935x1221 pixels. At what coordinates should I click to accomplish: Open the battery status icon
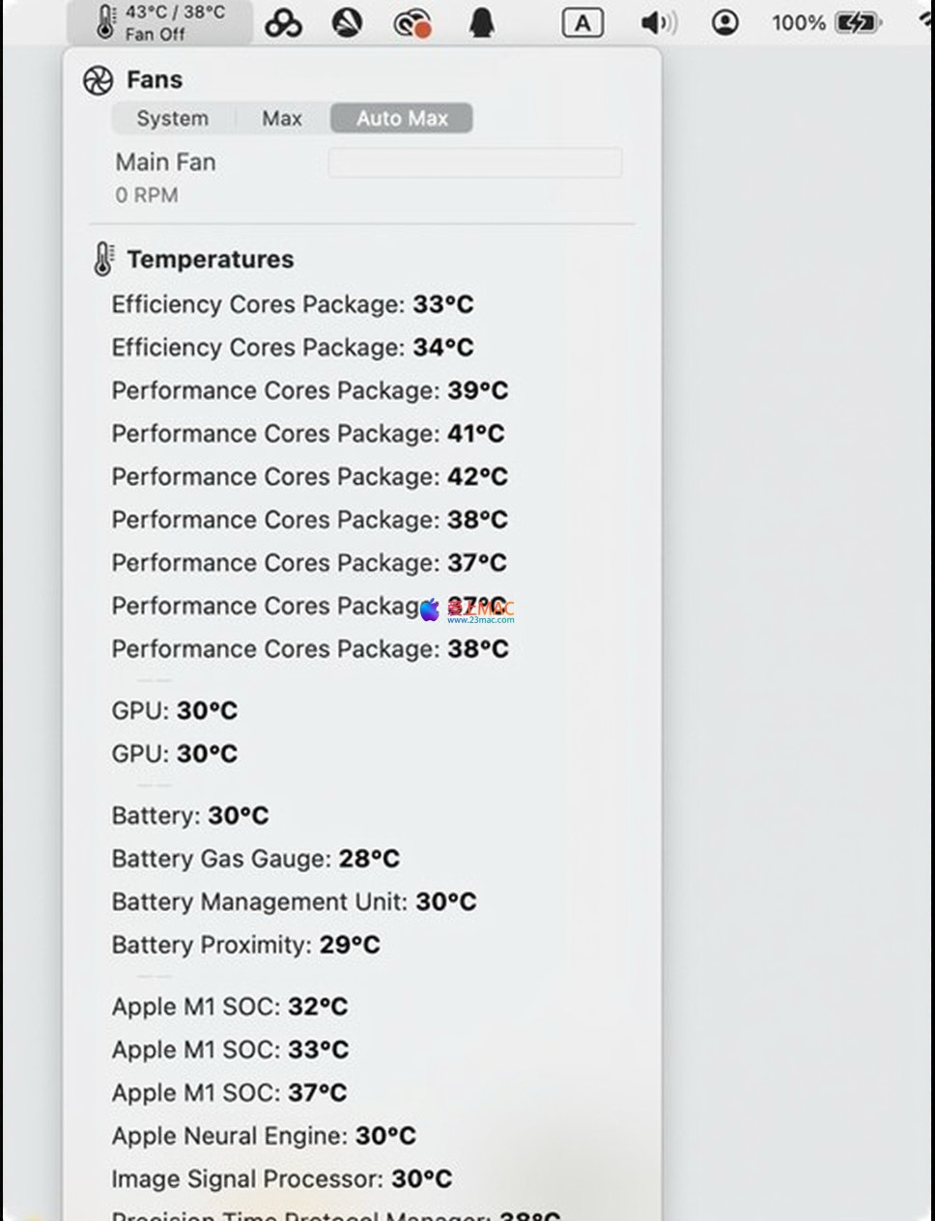point(856,23)
